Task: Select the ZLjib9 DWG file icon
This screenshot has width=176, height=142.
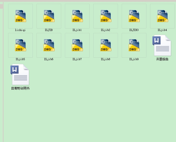Action: 134,45
